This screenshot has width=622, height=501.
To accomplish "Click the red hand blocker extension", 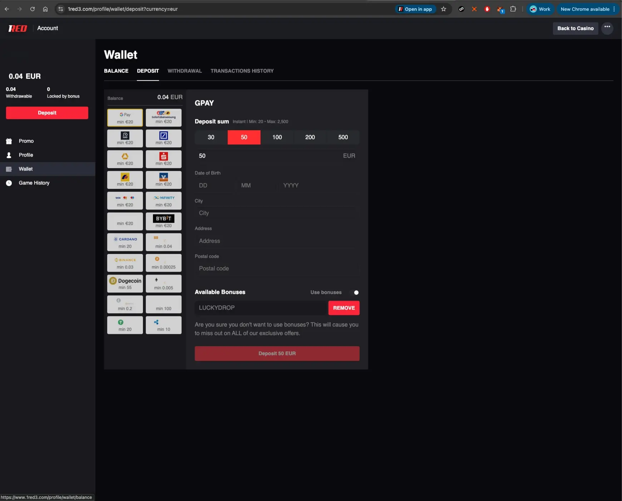I will pyautogui.click(x=487, y=9).
